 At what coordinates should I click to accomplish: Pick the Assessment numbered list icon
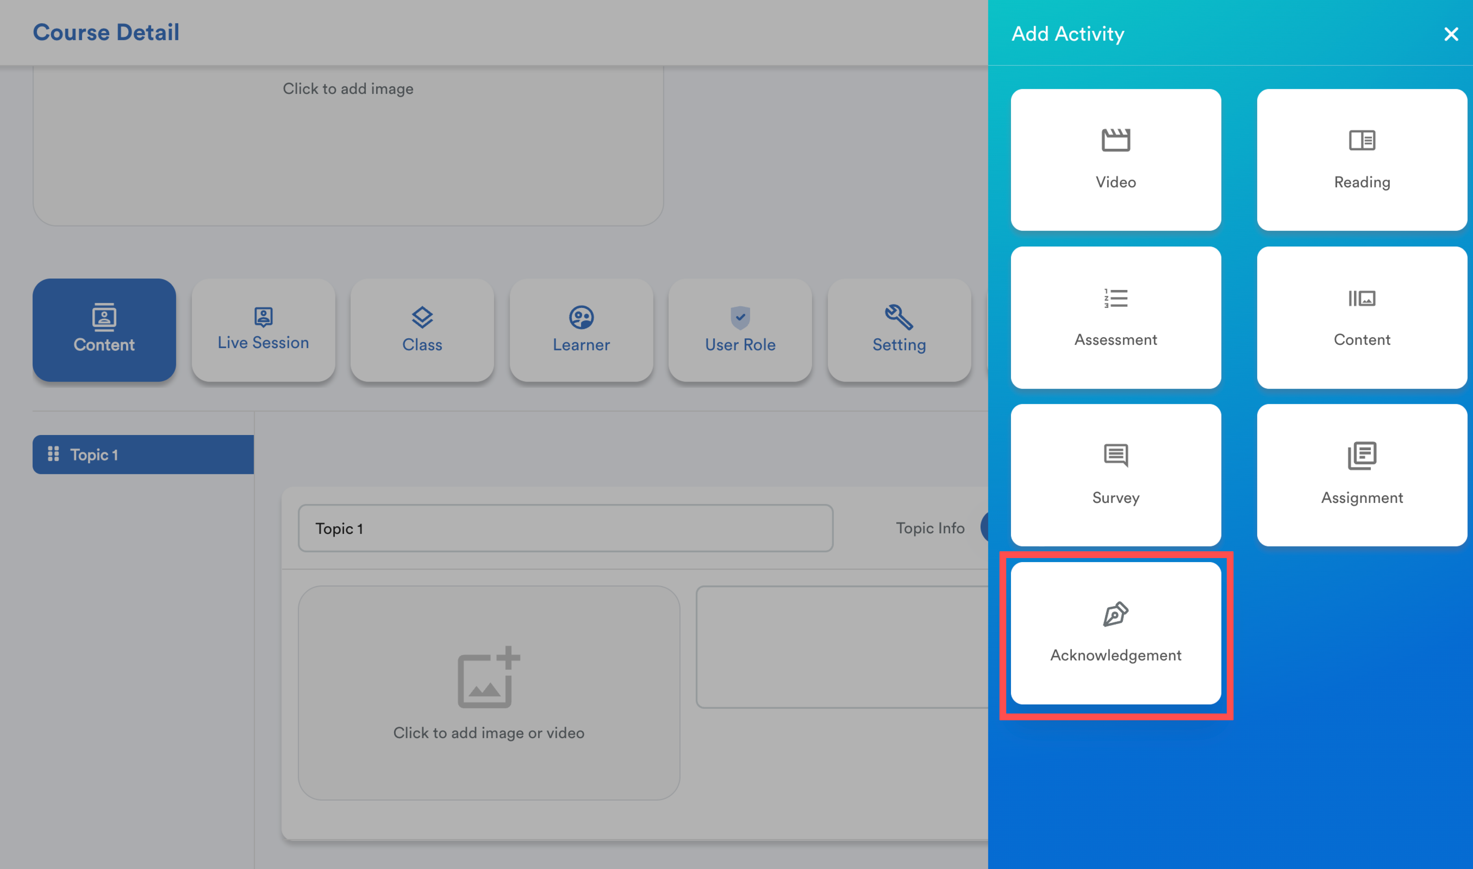[1115, 299]
